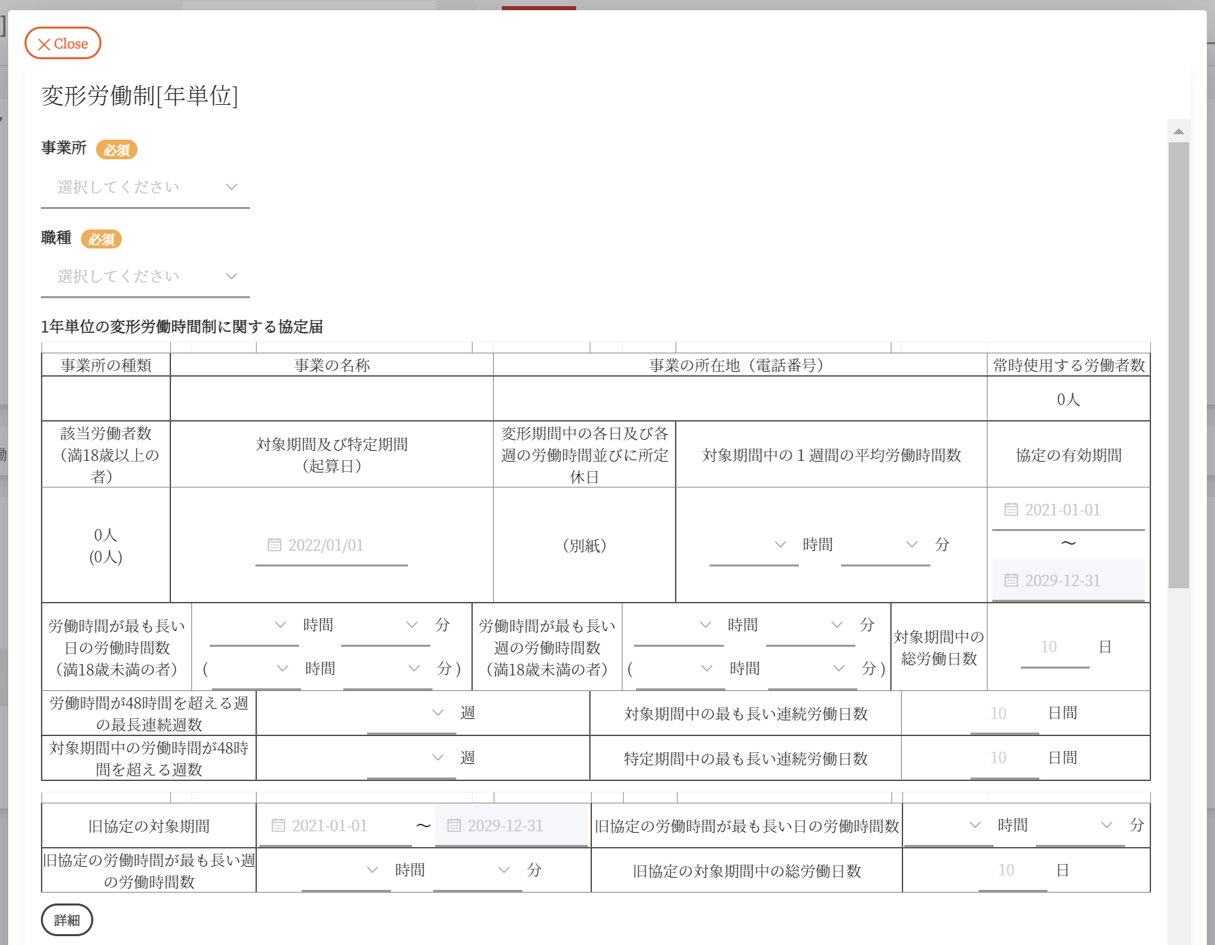Screen dimensions: 1215x945
Task: Expand hours dropdown for 1週間の平均労働時間数
Action: click(x=753, y=545)
